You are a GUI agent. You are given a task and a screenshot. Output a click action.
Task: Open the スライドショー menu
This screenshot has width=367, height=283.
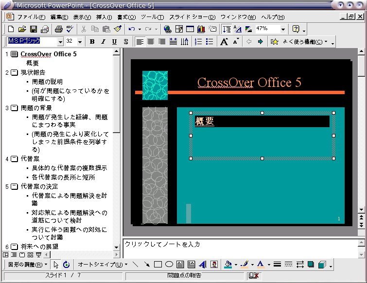click(192, 17)
